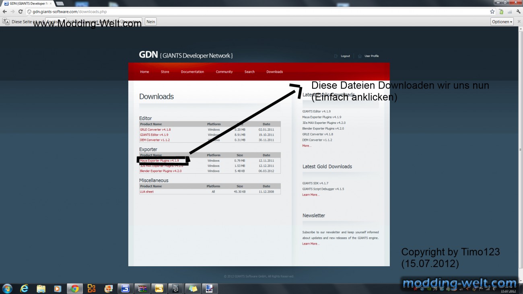Launch Internet Explorer from the taskbar
523x294 pixels.
25,288
